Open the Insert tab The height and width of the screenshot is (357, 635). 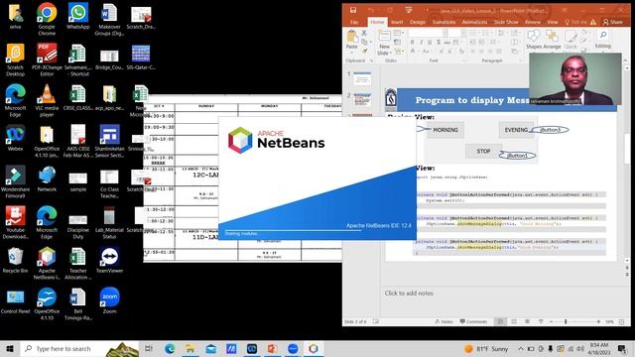[397, 22]
